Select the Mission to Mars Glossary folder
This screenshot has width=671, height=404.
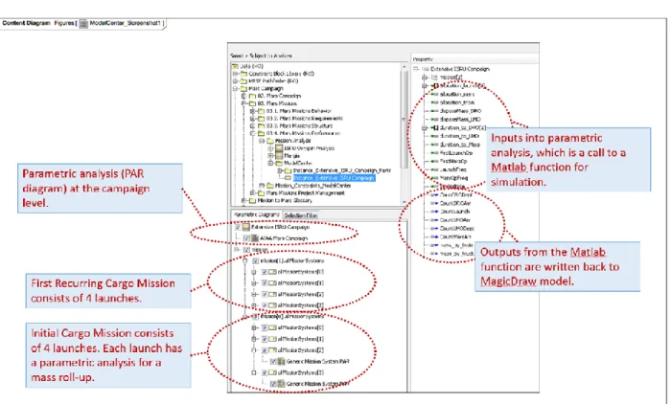285,200
